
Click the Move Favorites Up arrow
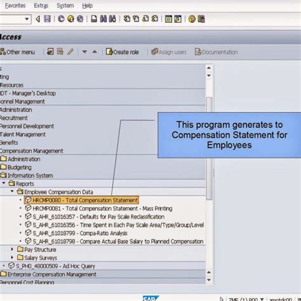tap(95, 51)
